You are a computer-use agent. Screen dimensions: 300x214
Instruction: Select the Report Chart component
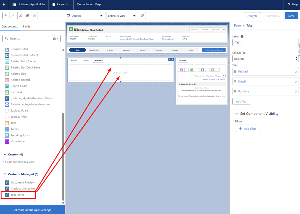click(19, 86)
